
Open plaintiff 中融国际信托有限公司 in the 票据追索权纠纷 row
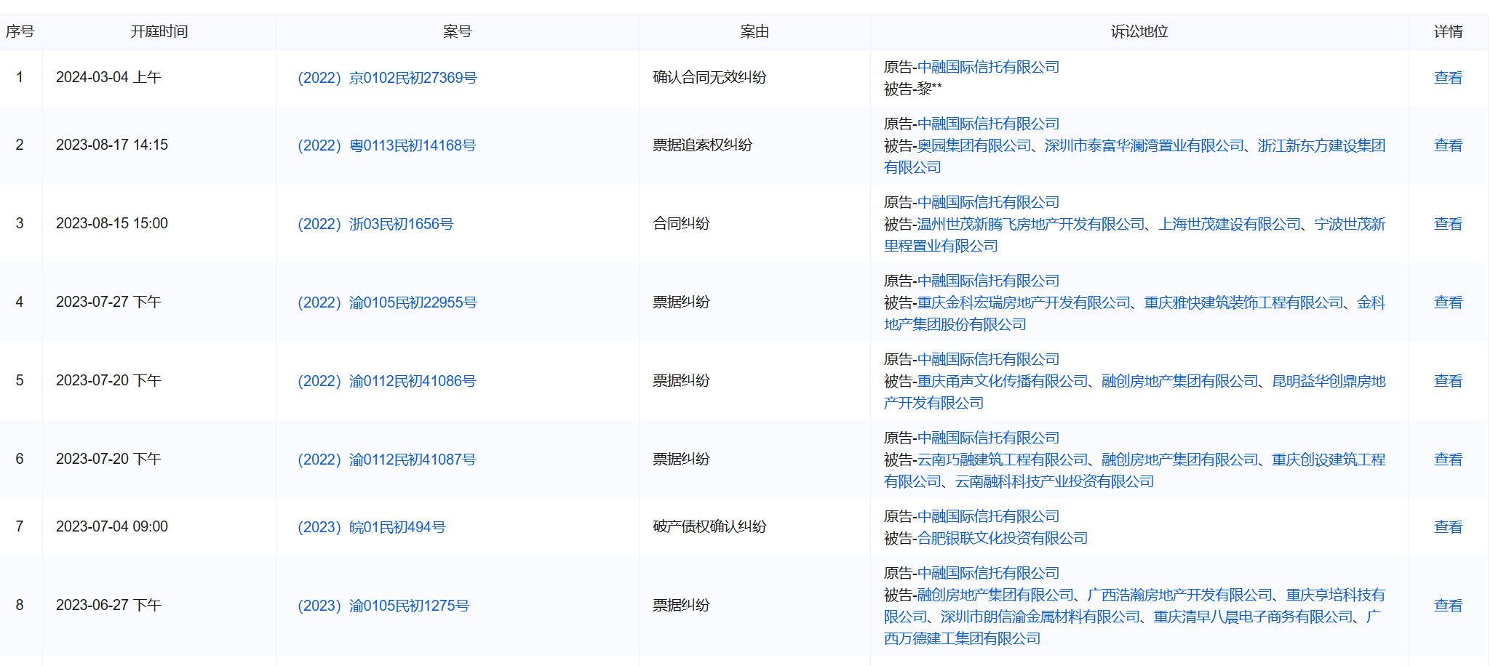pos(988,124)
